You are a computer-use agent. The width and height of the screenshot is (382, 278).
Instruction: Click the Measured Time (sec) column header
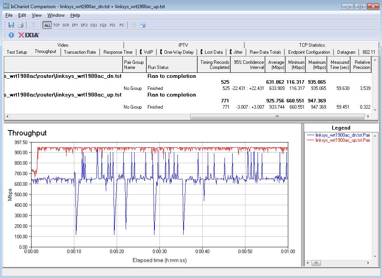coord(339,65)
